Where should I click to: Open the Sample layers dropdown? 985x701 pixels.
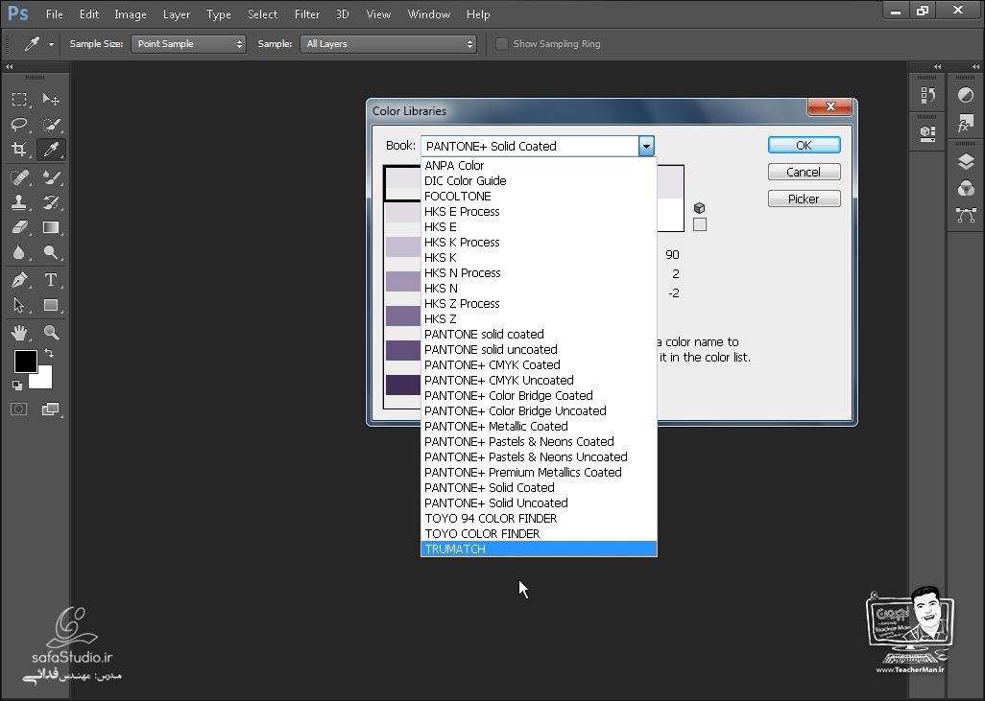tap(388, 44)
